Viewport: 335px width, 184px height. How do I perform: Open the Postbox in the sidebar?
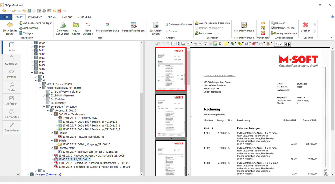point(12,74)
